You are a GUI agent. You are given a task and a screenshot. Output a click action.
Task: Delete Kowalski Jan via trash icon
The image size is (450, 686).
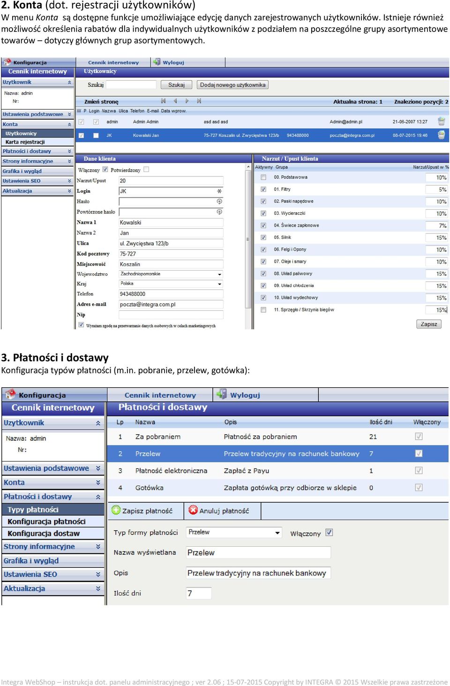[x=441, y=135]
